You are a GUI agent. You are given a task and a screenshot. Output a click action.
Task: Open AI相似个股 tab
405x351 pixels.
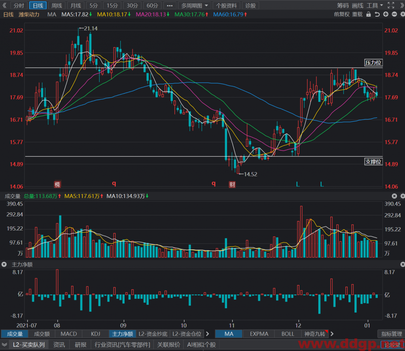201,345
